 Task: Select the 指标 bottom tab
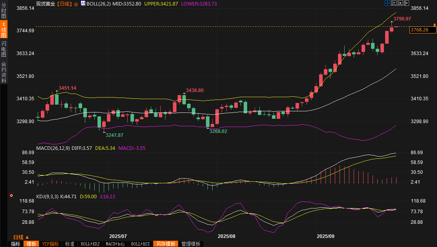click(16, 244)
